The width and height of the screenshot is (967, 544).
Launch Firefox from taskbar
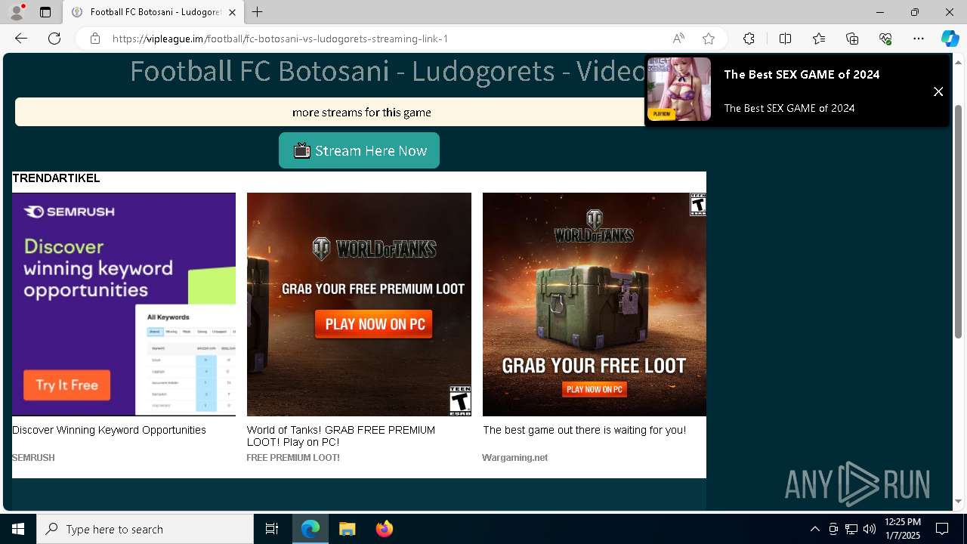click(384, 529)
